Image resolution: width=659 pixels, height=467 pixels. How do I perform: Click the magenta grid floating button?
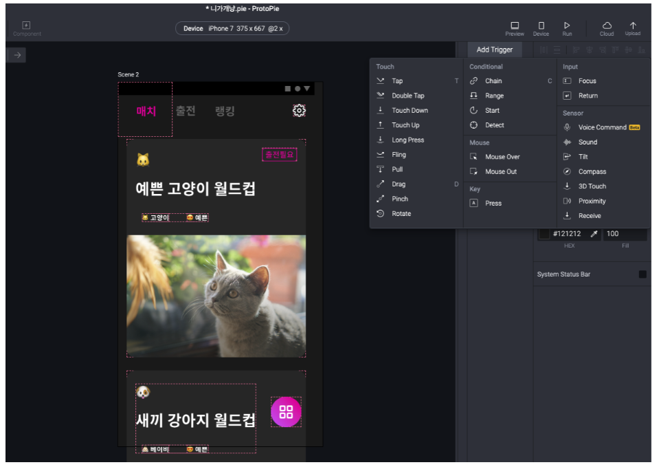tap(286, 412)
